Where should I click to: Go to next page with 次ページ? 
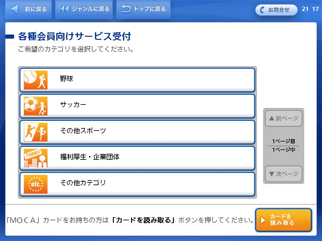pos(283,174)
